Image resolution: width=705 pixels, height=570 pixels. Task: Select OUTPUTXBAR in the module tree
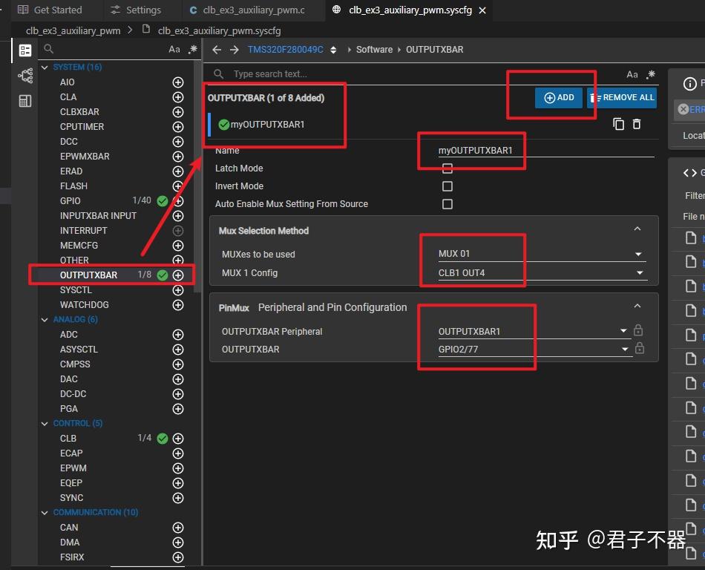[88, 275]
